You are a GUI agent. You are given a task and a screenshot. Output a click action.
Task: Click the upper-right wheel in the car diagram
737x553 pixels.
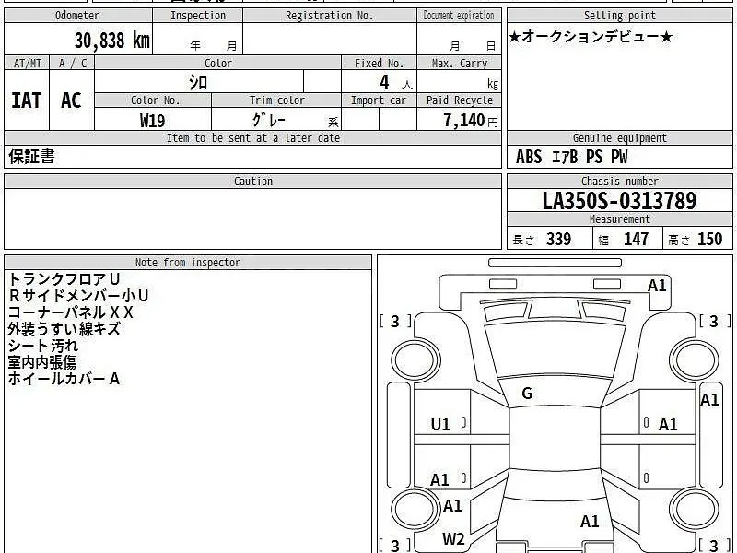pos(694,357)
